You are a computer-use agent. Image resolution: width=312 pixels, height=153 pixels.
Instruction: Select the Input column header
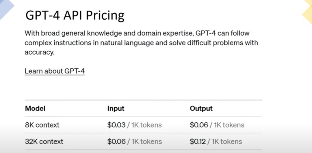coord(116,109)
